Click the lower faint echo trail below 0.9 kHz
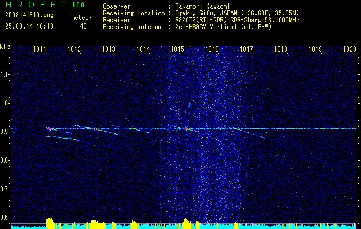The image size is (361, 229). tap(64, 139)
